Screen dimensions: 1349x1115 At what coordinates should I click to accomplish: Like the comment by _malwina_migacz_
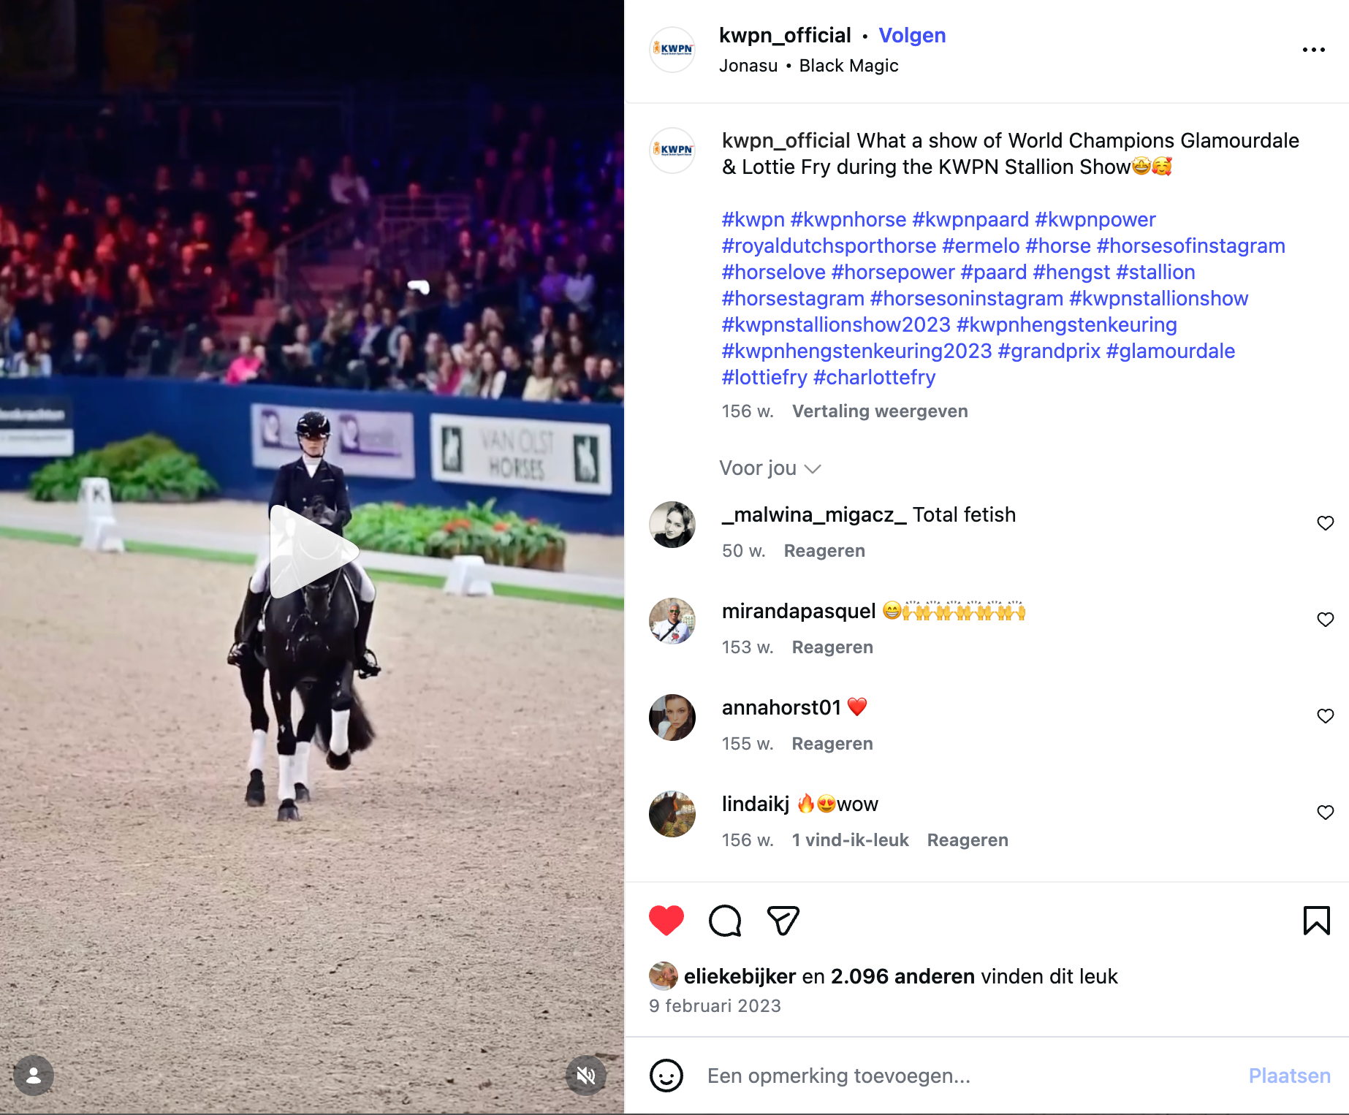click(1326, 523)
